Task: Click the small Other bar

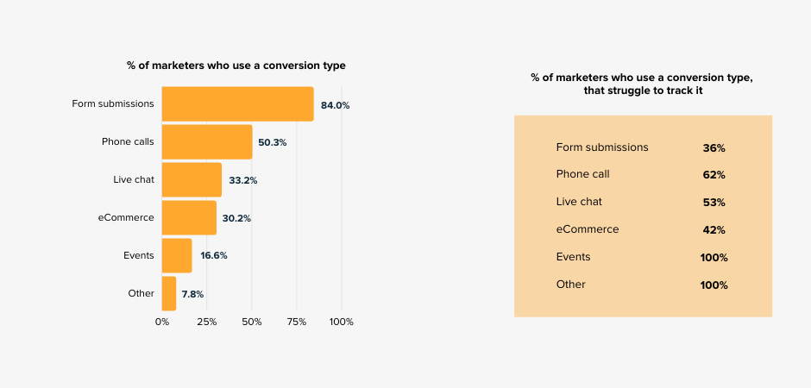Action: [169, 294]
